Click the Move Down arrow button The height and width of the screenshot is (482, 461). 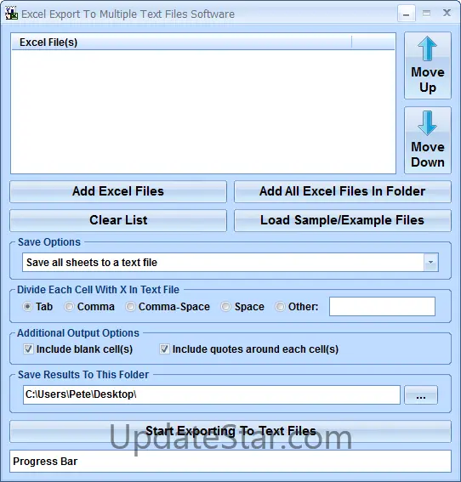pyautogui.click(x=428, y=140)
